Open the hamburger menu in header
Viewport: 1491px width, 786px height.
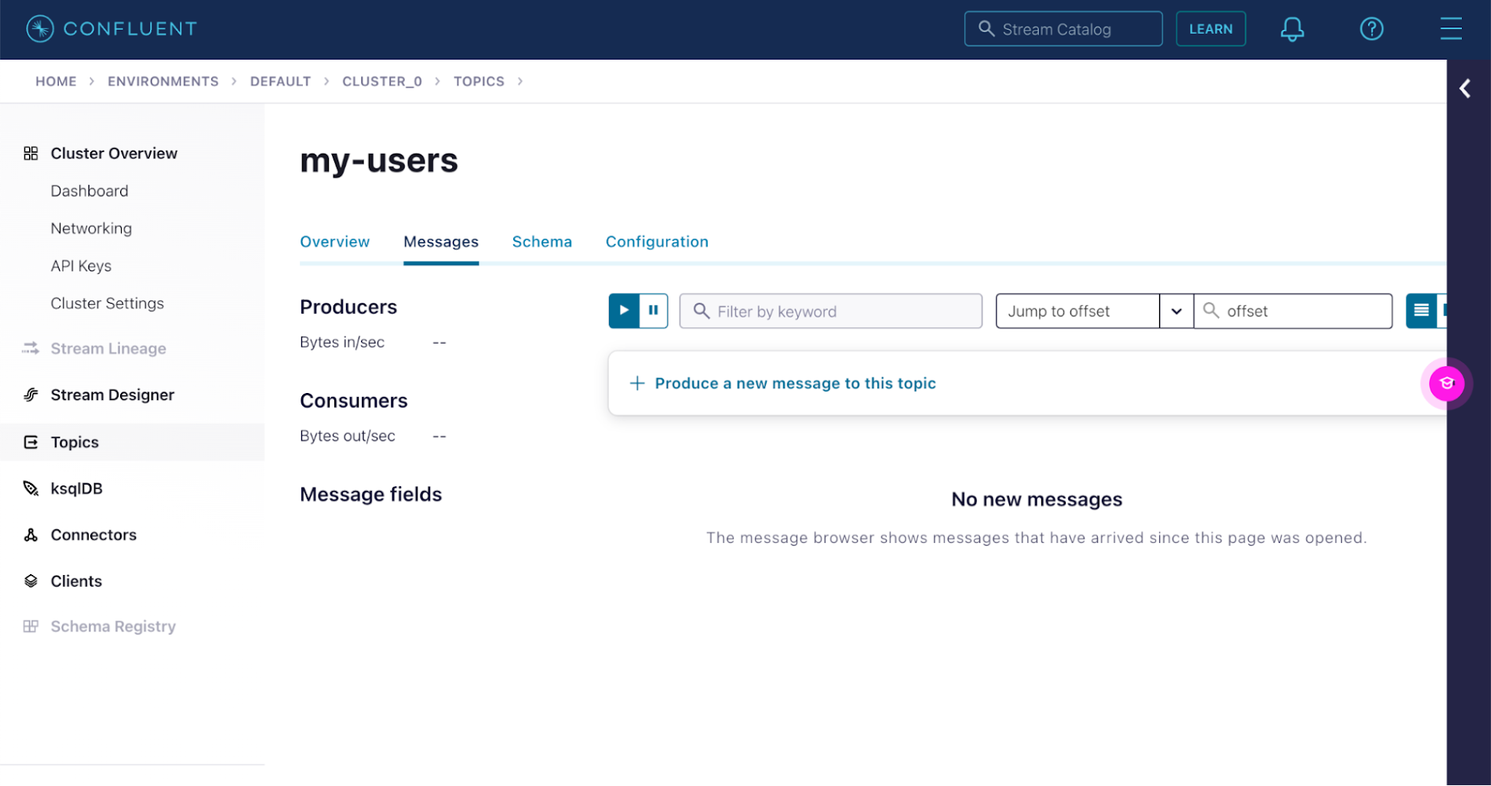point(1450,29)
